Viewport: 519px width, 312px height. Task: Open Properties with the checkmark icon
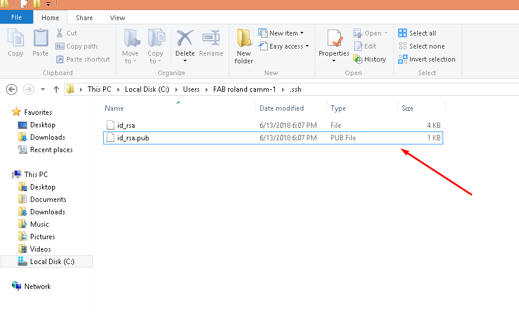coord(334,38)
